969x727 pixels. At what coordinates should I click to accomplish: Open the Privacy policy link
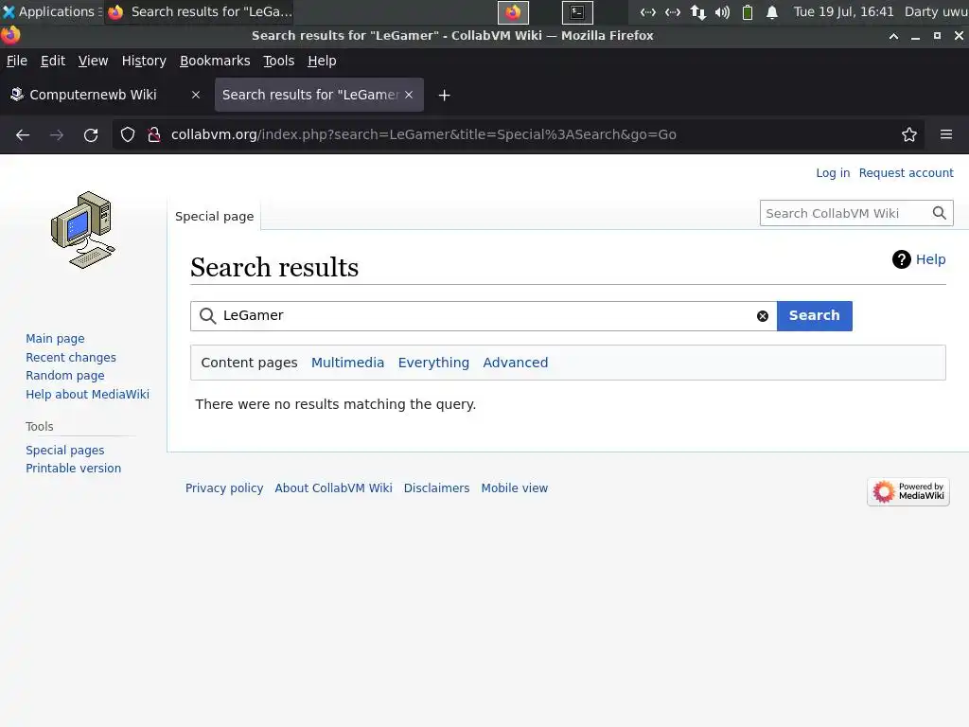point(224,488)
